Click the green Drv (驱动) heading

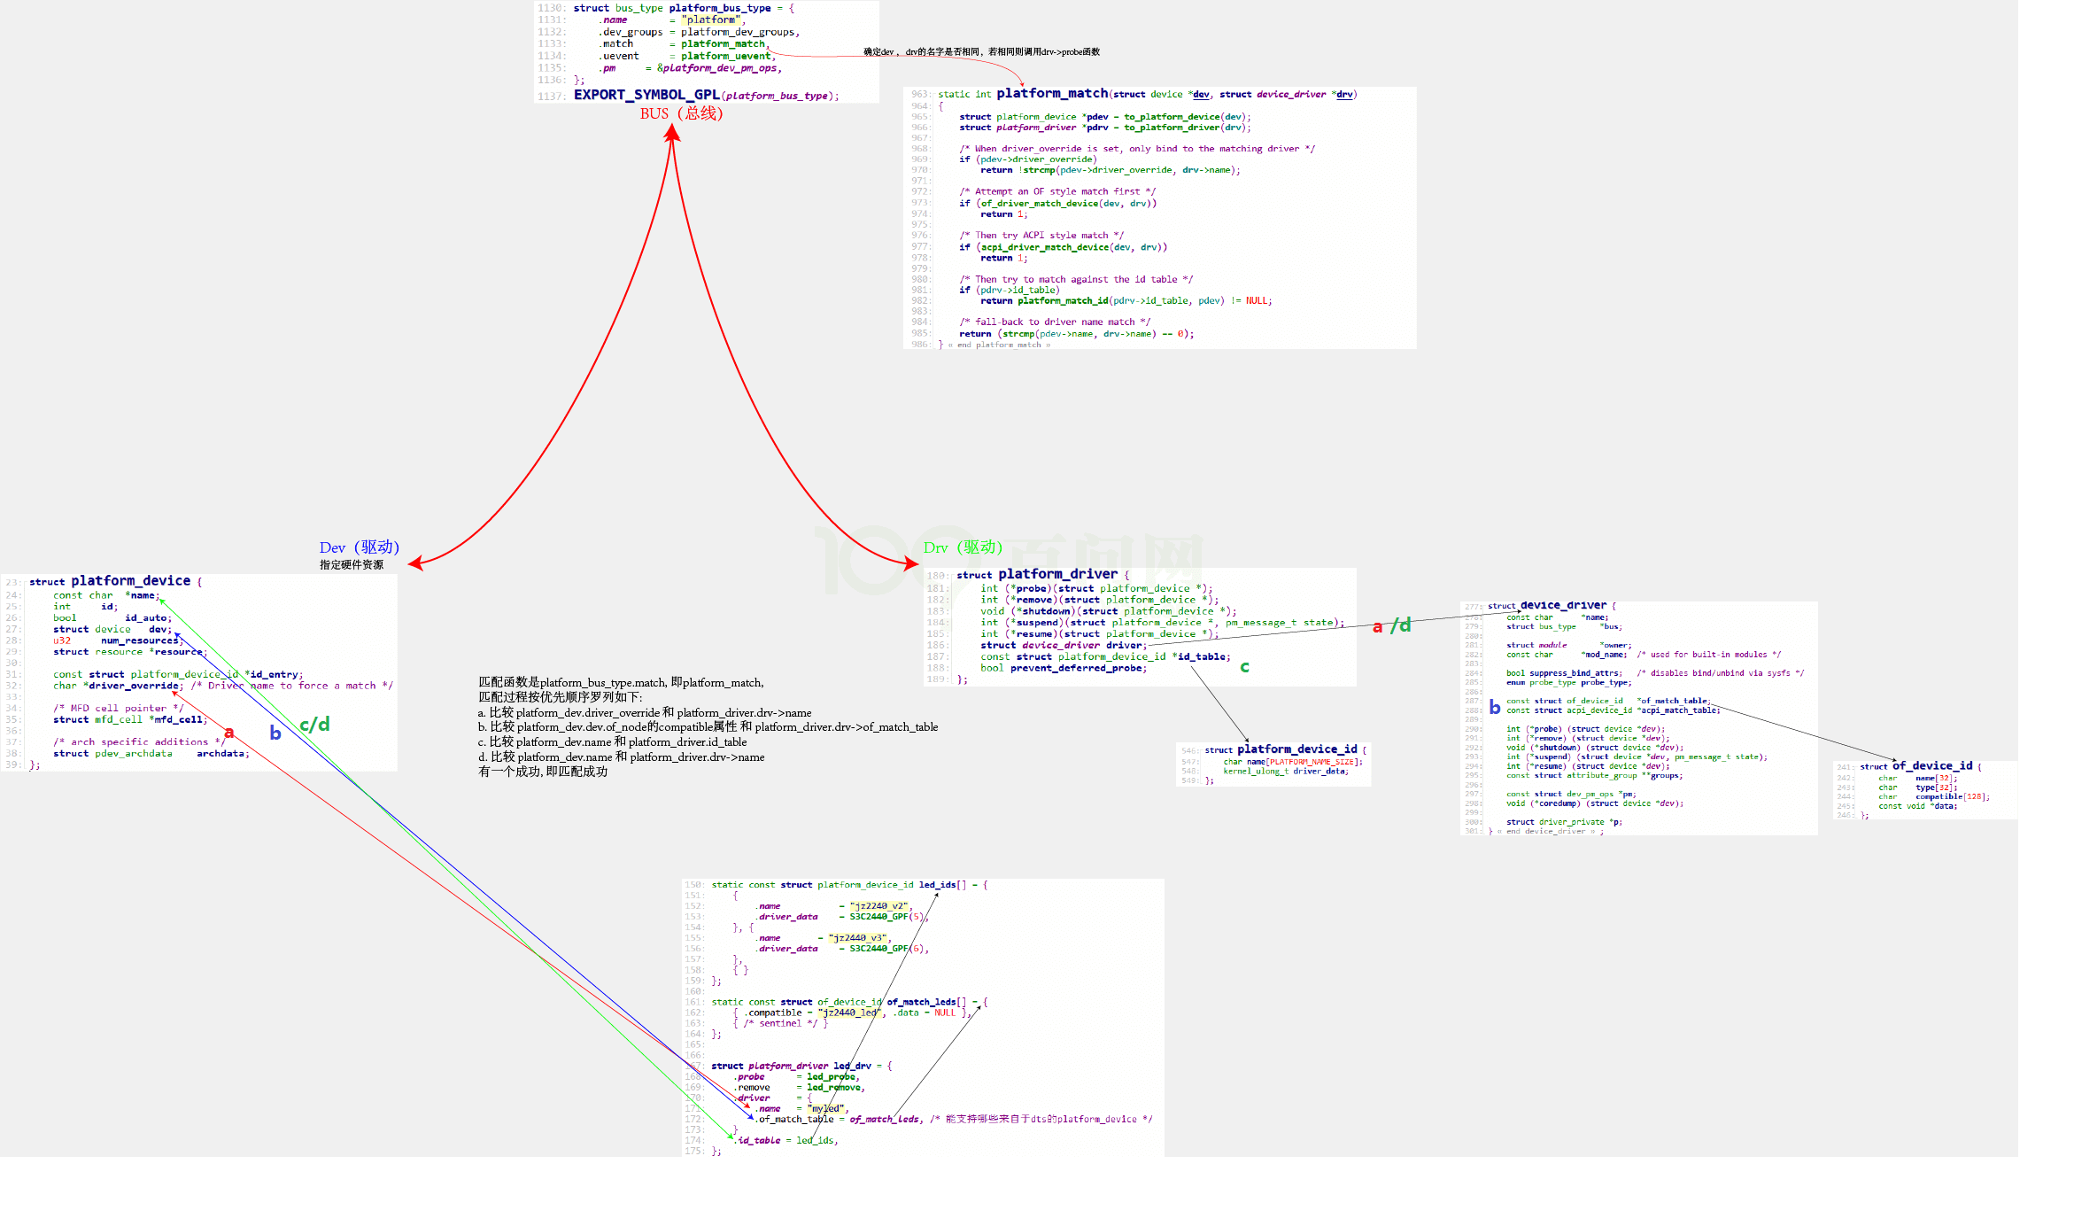[962, 547]
